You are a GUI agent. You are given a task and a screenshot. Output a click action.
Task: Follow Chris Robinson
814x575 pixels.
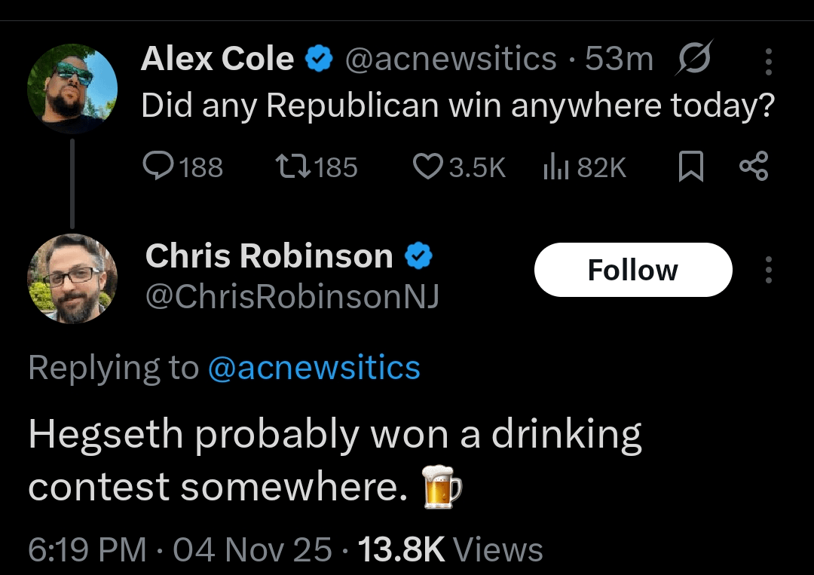(632, 270)
